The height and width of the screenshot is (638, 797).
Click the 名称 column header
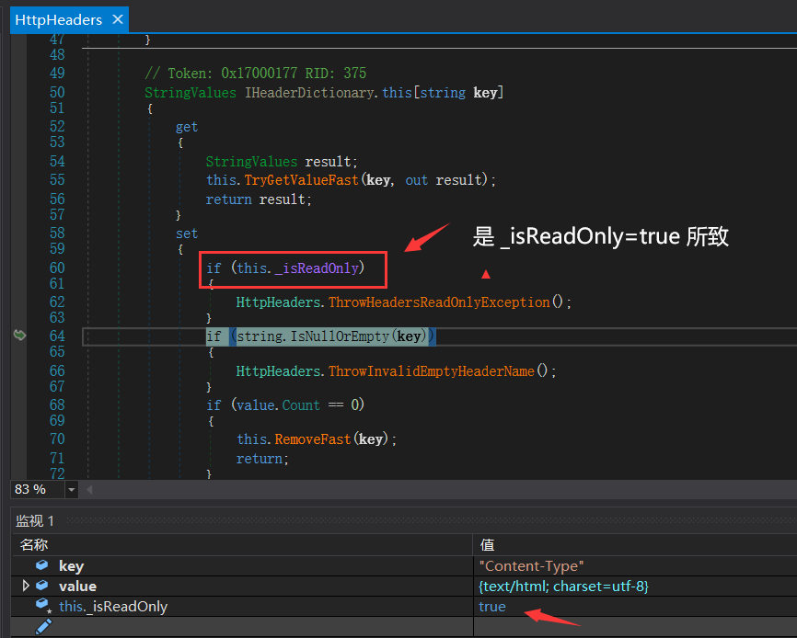point(34,545)
